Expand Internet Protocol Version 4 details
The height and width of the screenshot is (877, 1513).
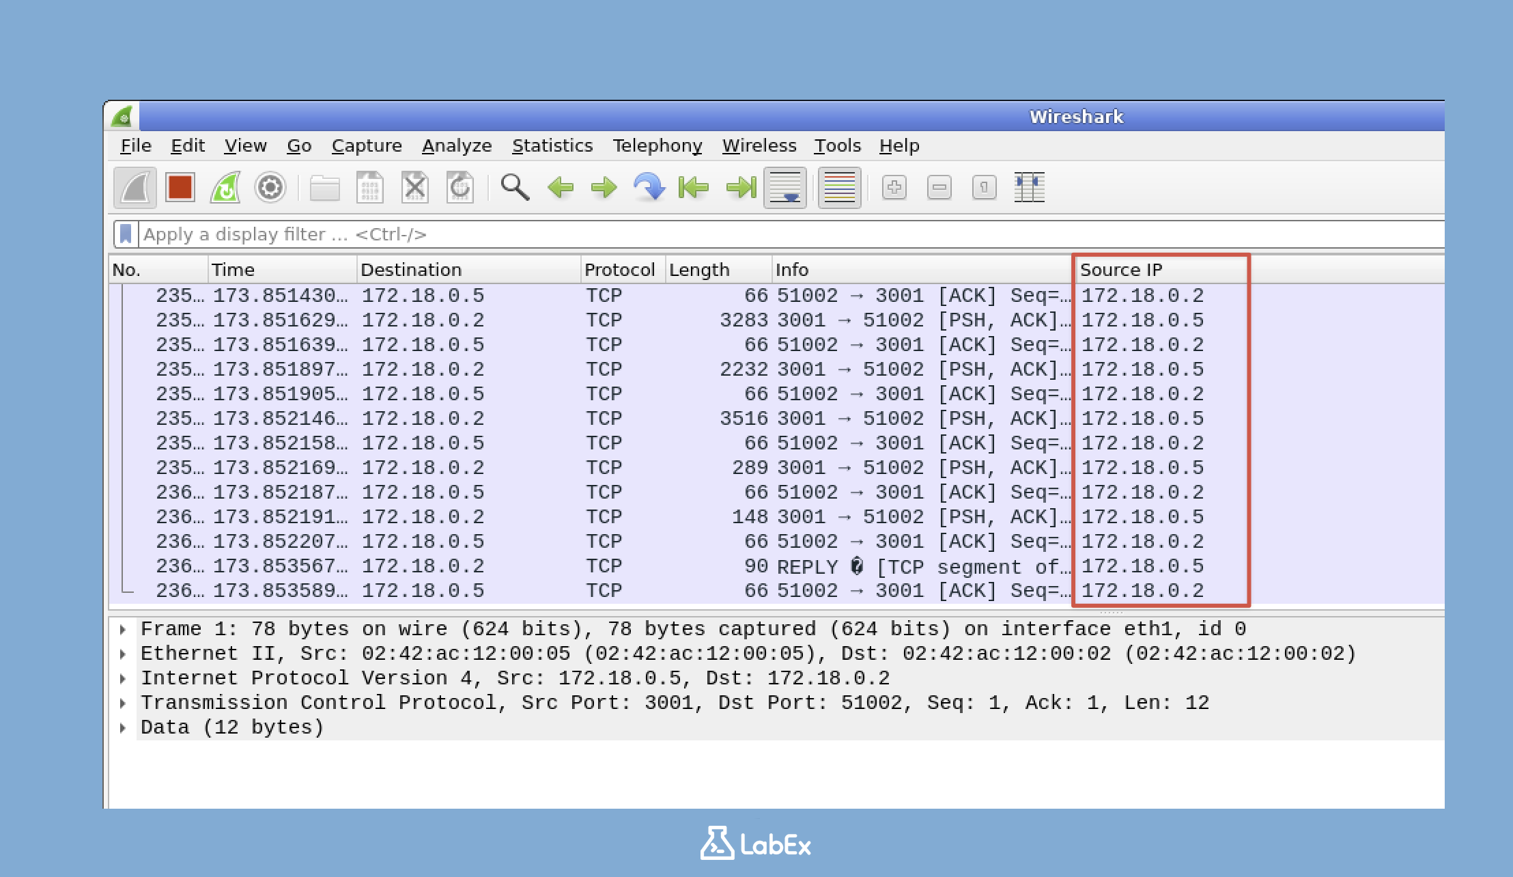(123, 678)
